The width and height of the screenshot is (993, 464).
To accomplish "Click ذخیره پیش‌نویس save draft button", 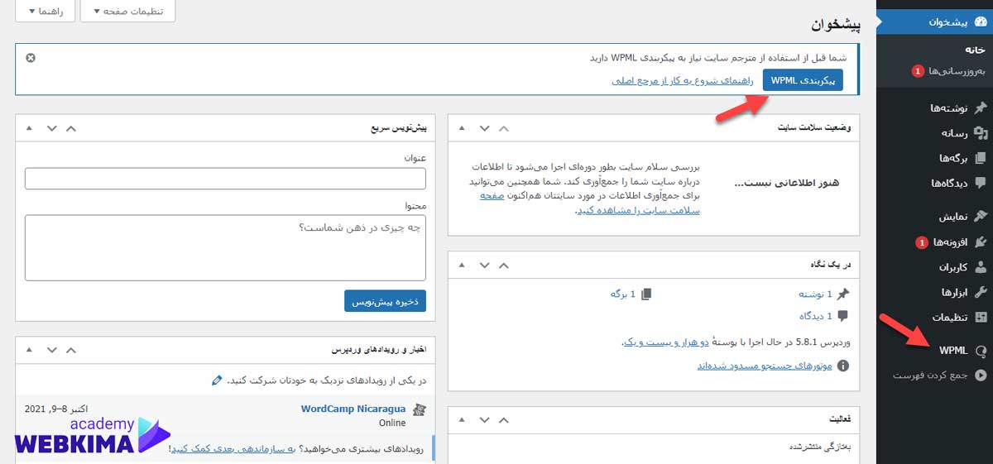I will pos(385,302).
